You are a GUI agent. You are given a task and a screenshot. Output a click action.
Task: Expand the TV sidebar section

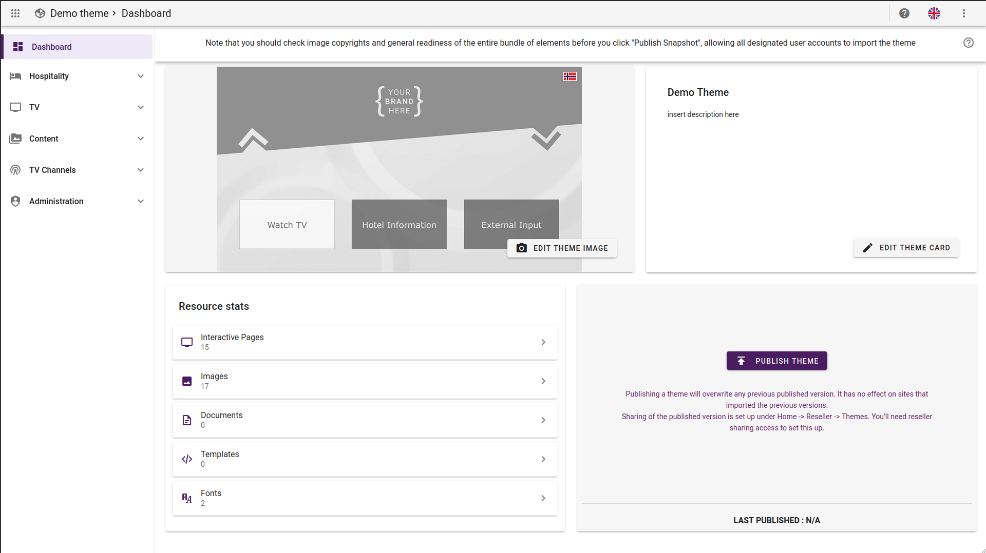pyautogui.click(x=77, y=107)
